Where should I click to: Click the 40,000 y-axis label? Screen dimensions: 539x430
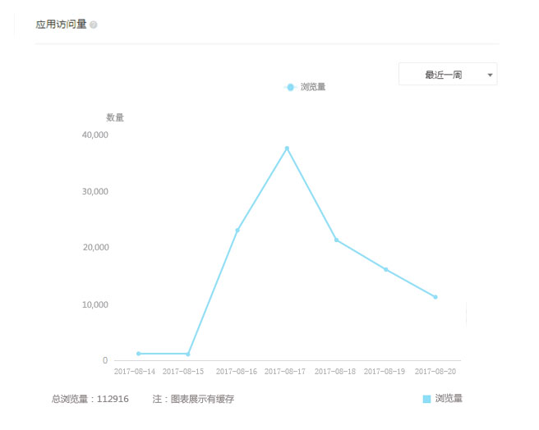pos(94,135)
